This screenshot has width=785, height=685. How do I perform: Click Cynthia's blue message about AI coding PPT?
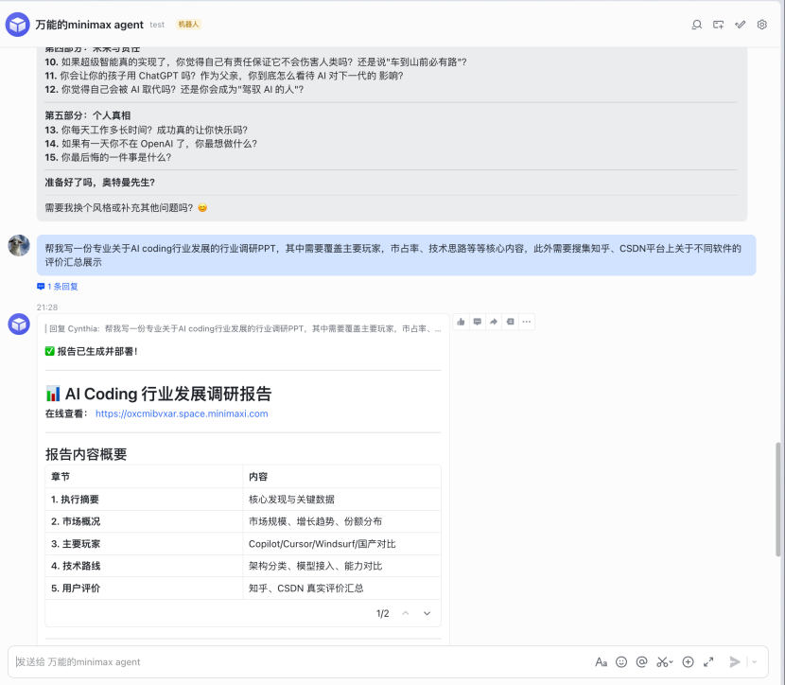396,255
